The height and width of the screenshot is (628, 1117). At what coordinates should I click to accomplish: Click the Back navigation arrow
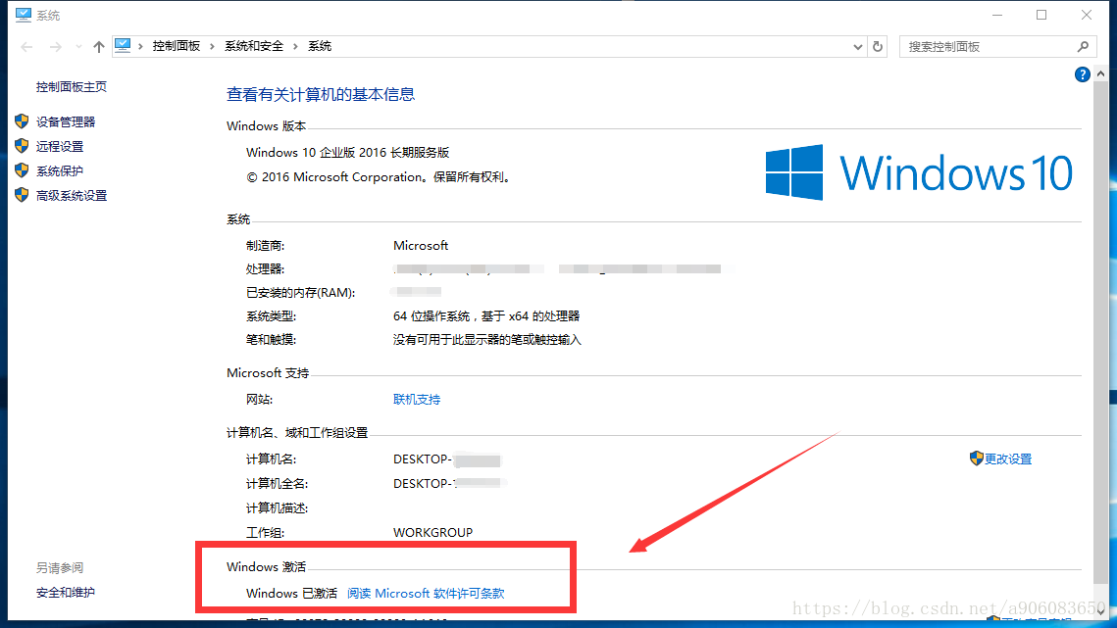point(27,47)
